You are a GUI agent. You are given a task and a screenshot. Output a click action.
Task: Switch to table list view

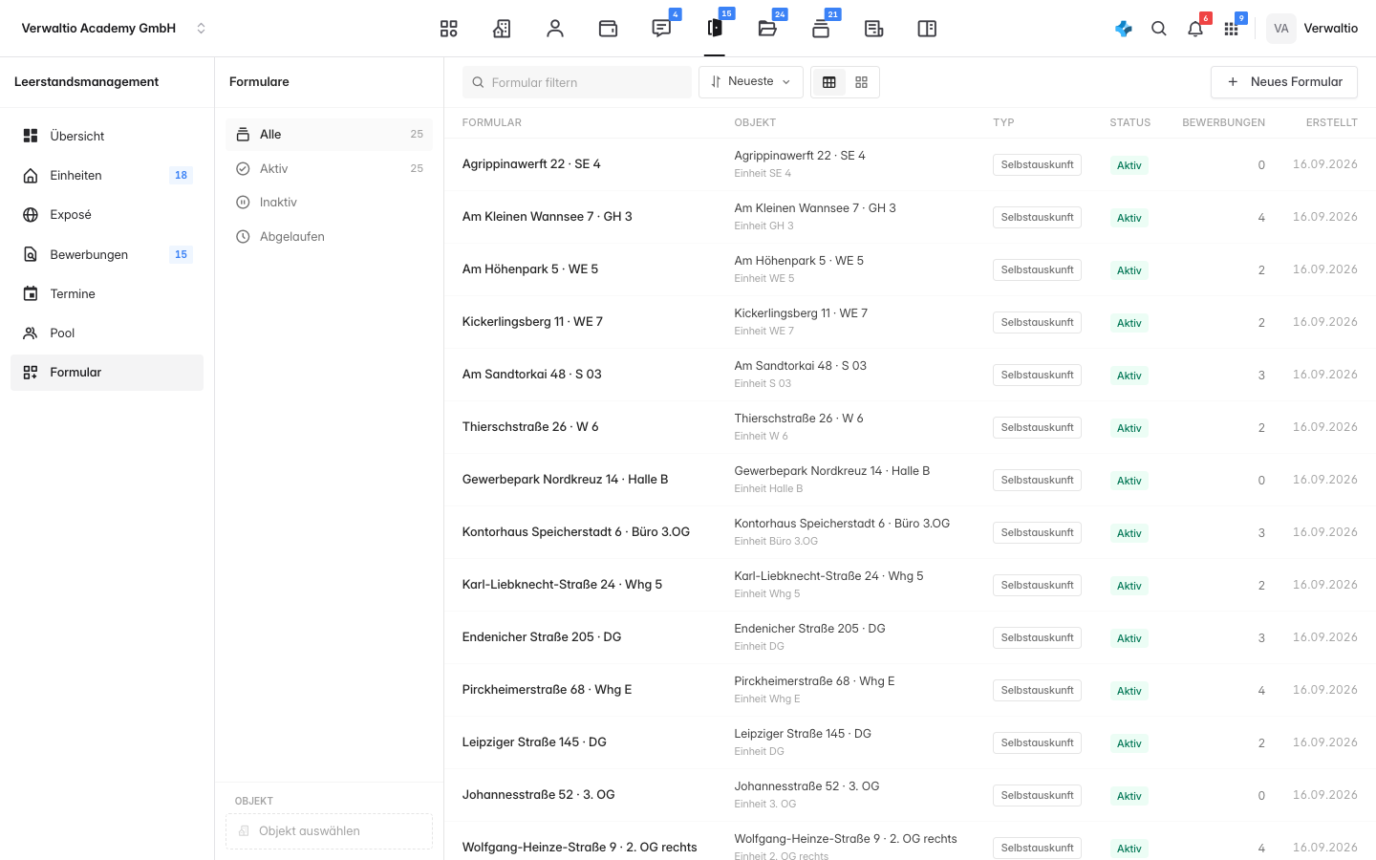tap(829, 82)
